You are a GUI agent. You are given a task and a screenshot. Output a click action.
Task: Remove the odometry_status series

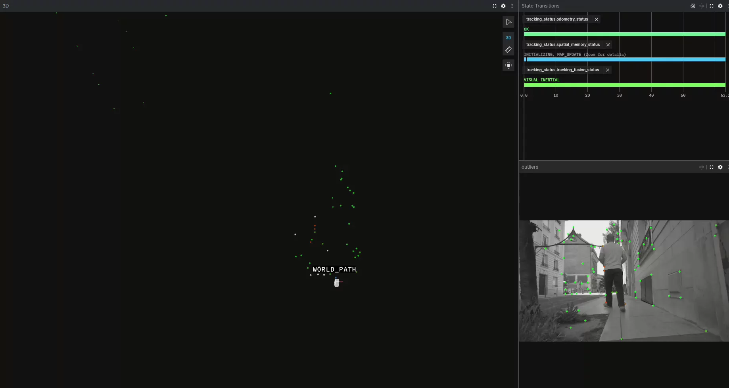[x=597, y=19]
